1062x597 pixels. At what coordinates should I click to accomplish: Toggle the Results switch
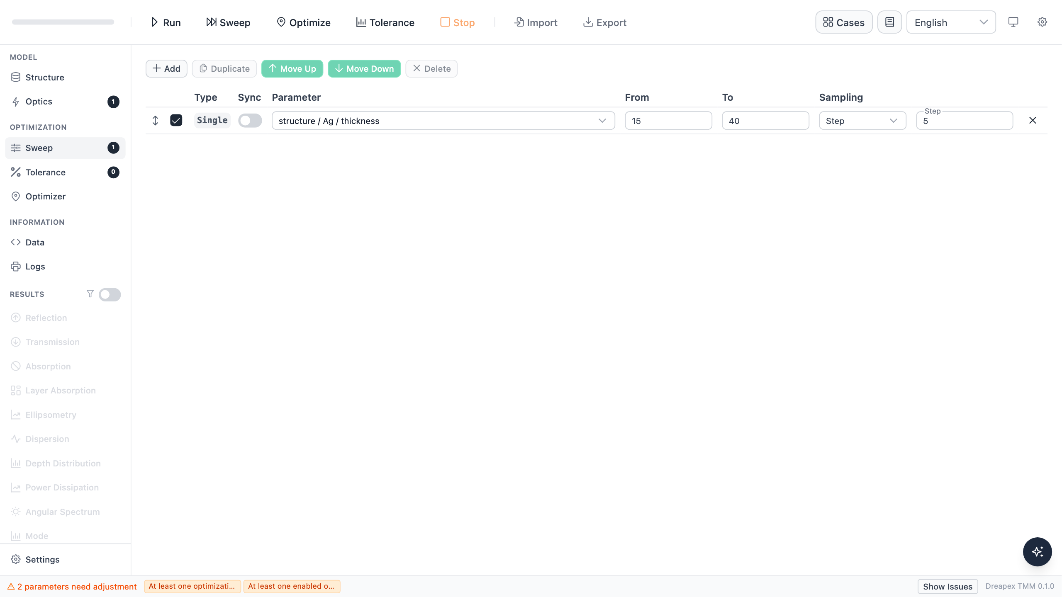pos(110,294)
